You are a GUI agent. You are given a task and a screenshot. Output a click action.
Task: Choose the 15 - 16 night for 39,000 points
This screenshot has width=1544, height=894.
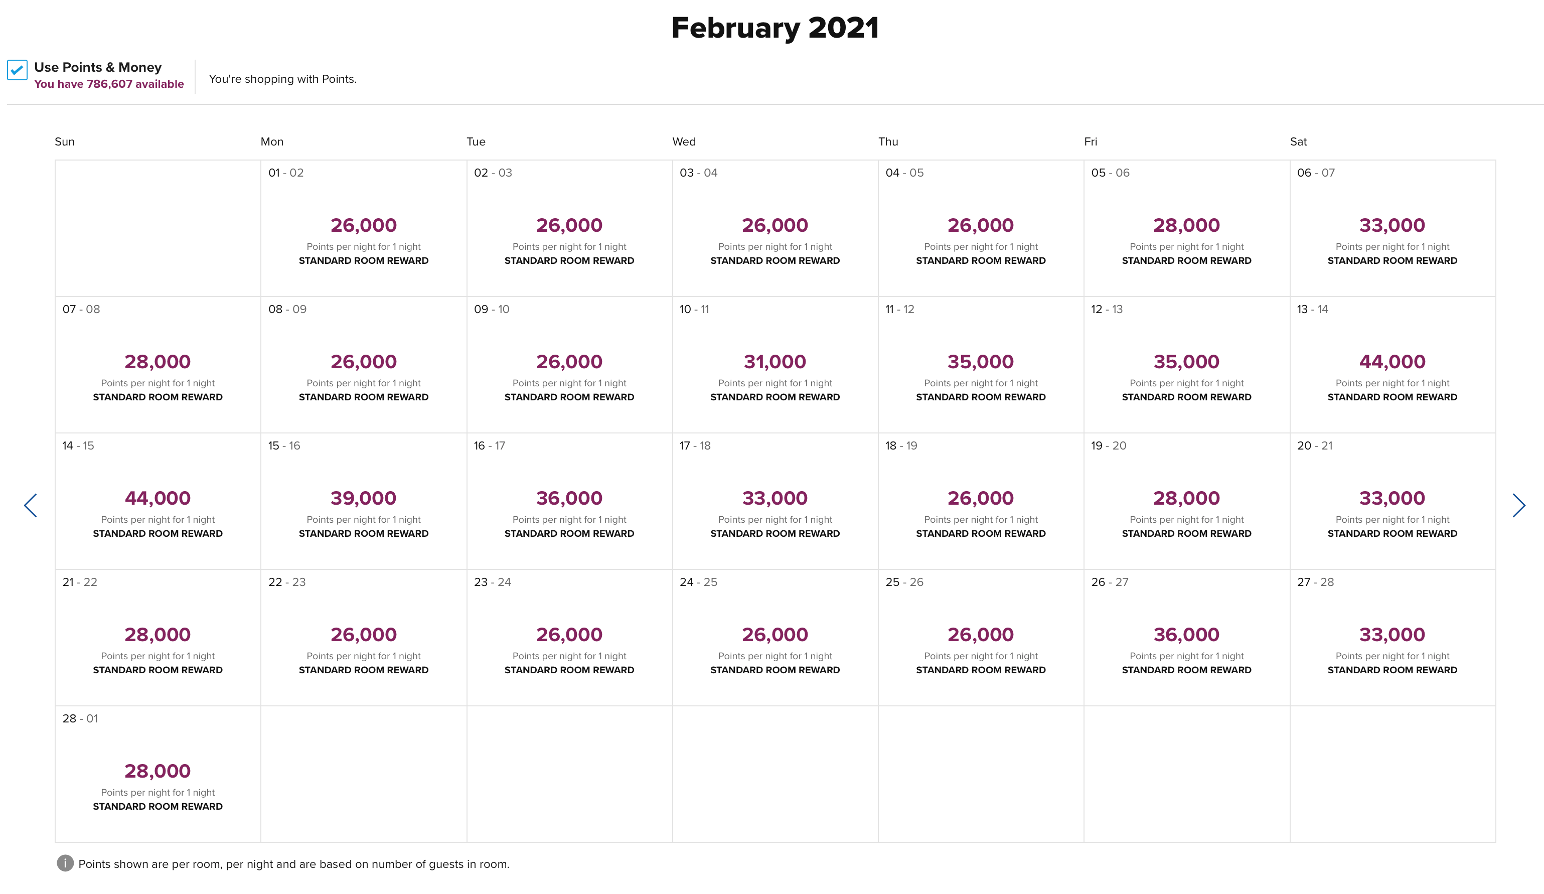click(x=363, y=501)
